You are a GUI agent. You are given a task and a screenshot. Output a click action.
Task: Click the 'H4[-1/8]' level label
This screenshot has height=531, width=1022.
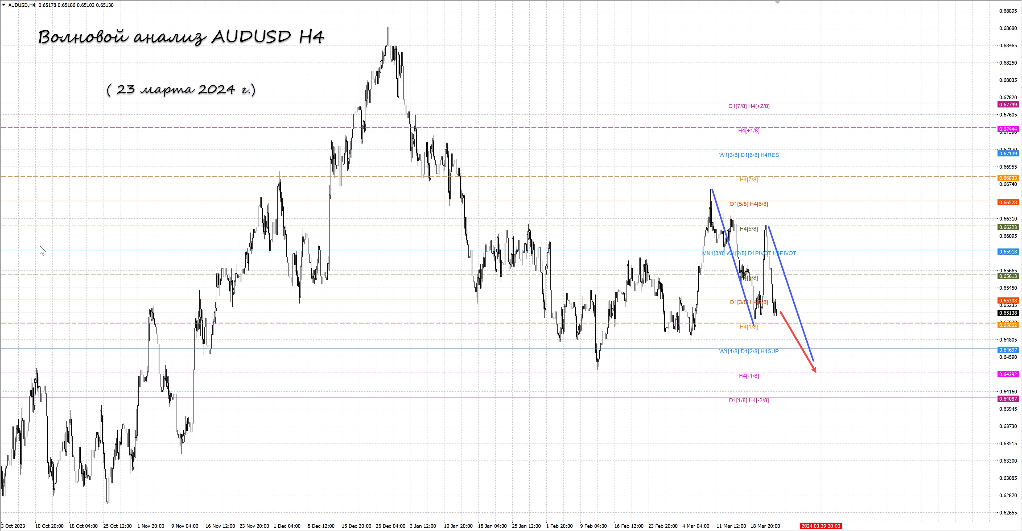749,376
